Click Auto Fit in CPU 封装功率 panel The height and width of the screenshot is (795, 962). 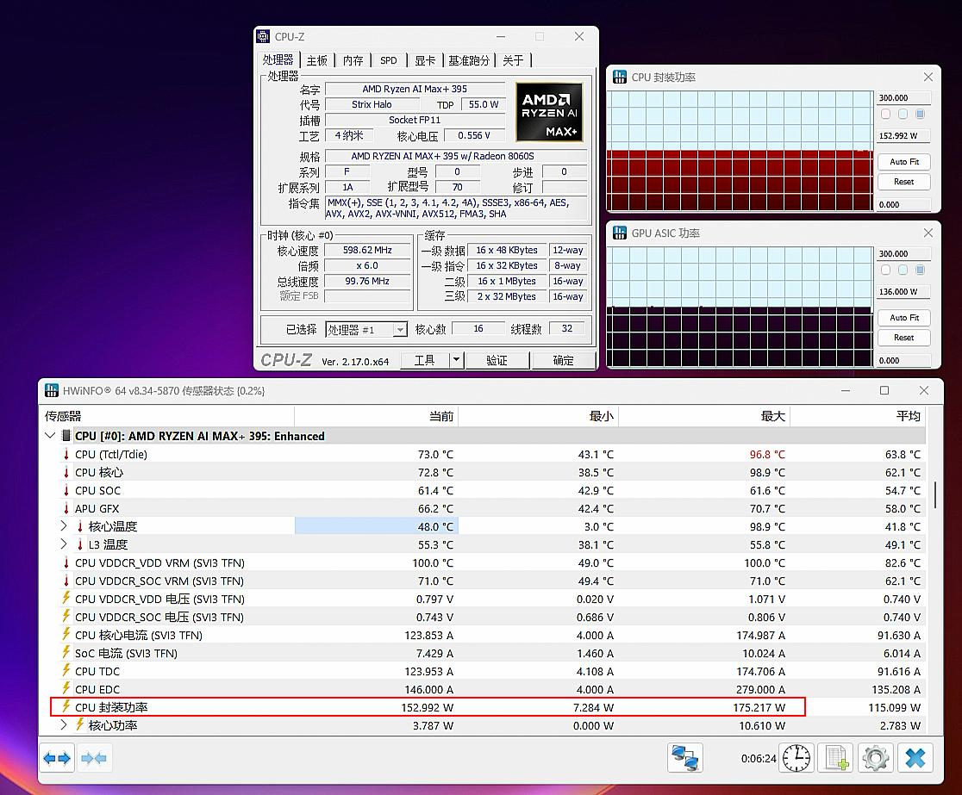(x=903, y=161)
